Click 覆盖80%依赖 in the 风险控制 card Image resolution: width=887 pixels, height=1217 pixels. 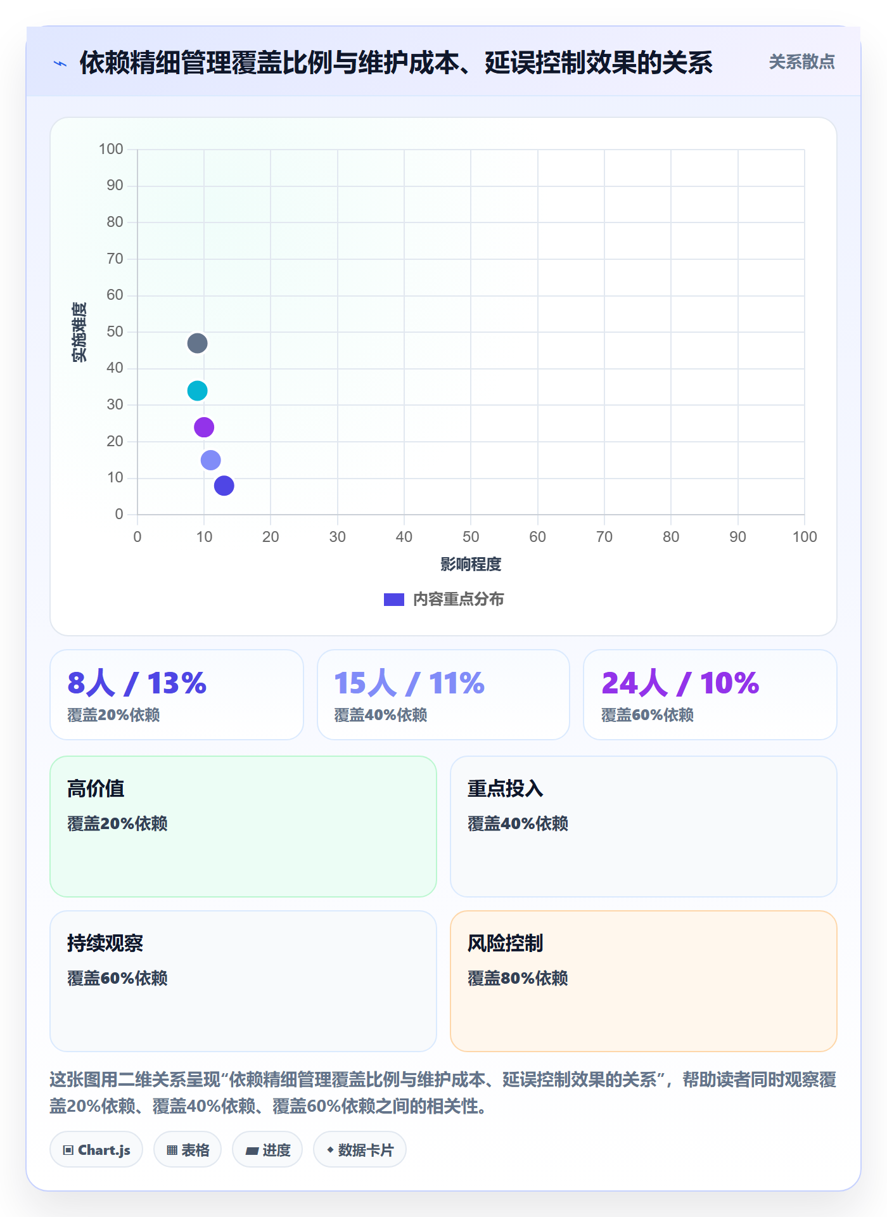coord(518,978)
